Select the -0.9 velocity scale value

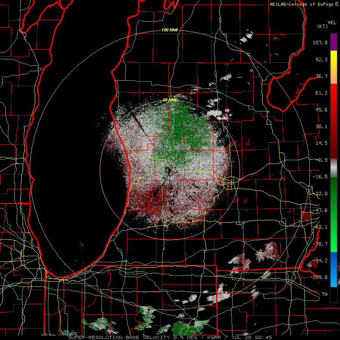[322, 160]
